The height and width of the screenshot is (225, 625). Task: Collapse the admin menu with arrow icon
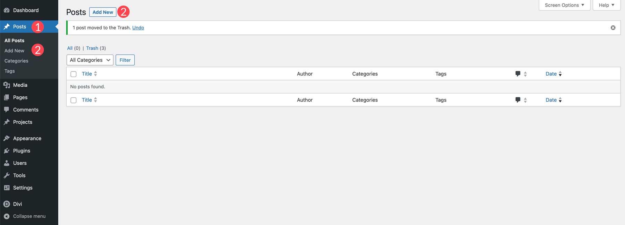[x=7, y=216]
